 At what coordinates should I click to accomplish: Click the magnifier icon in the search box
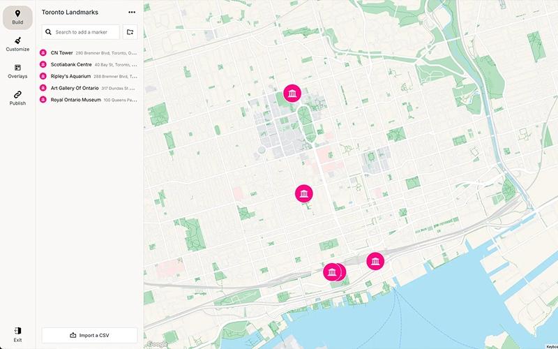coord(48,32)
